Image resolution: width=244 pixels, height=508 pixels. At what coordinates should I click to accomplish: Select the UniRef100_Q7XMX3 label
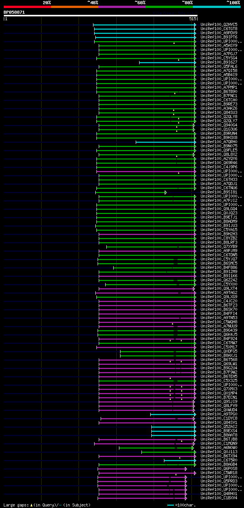(219, 389)
